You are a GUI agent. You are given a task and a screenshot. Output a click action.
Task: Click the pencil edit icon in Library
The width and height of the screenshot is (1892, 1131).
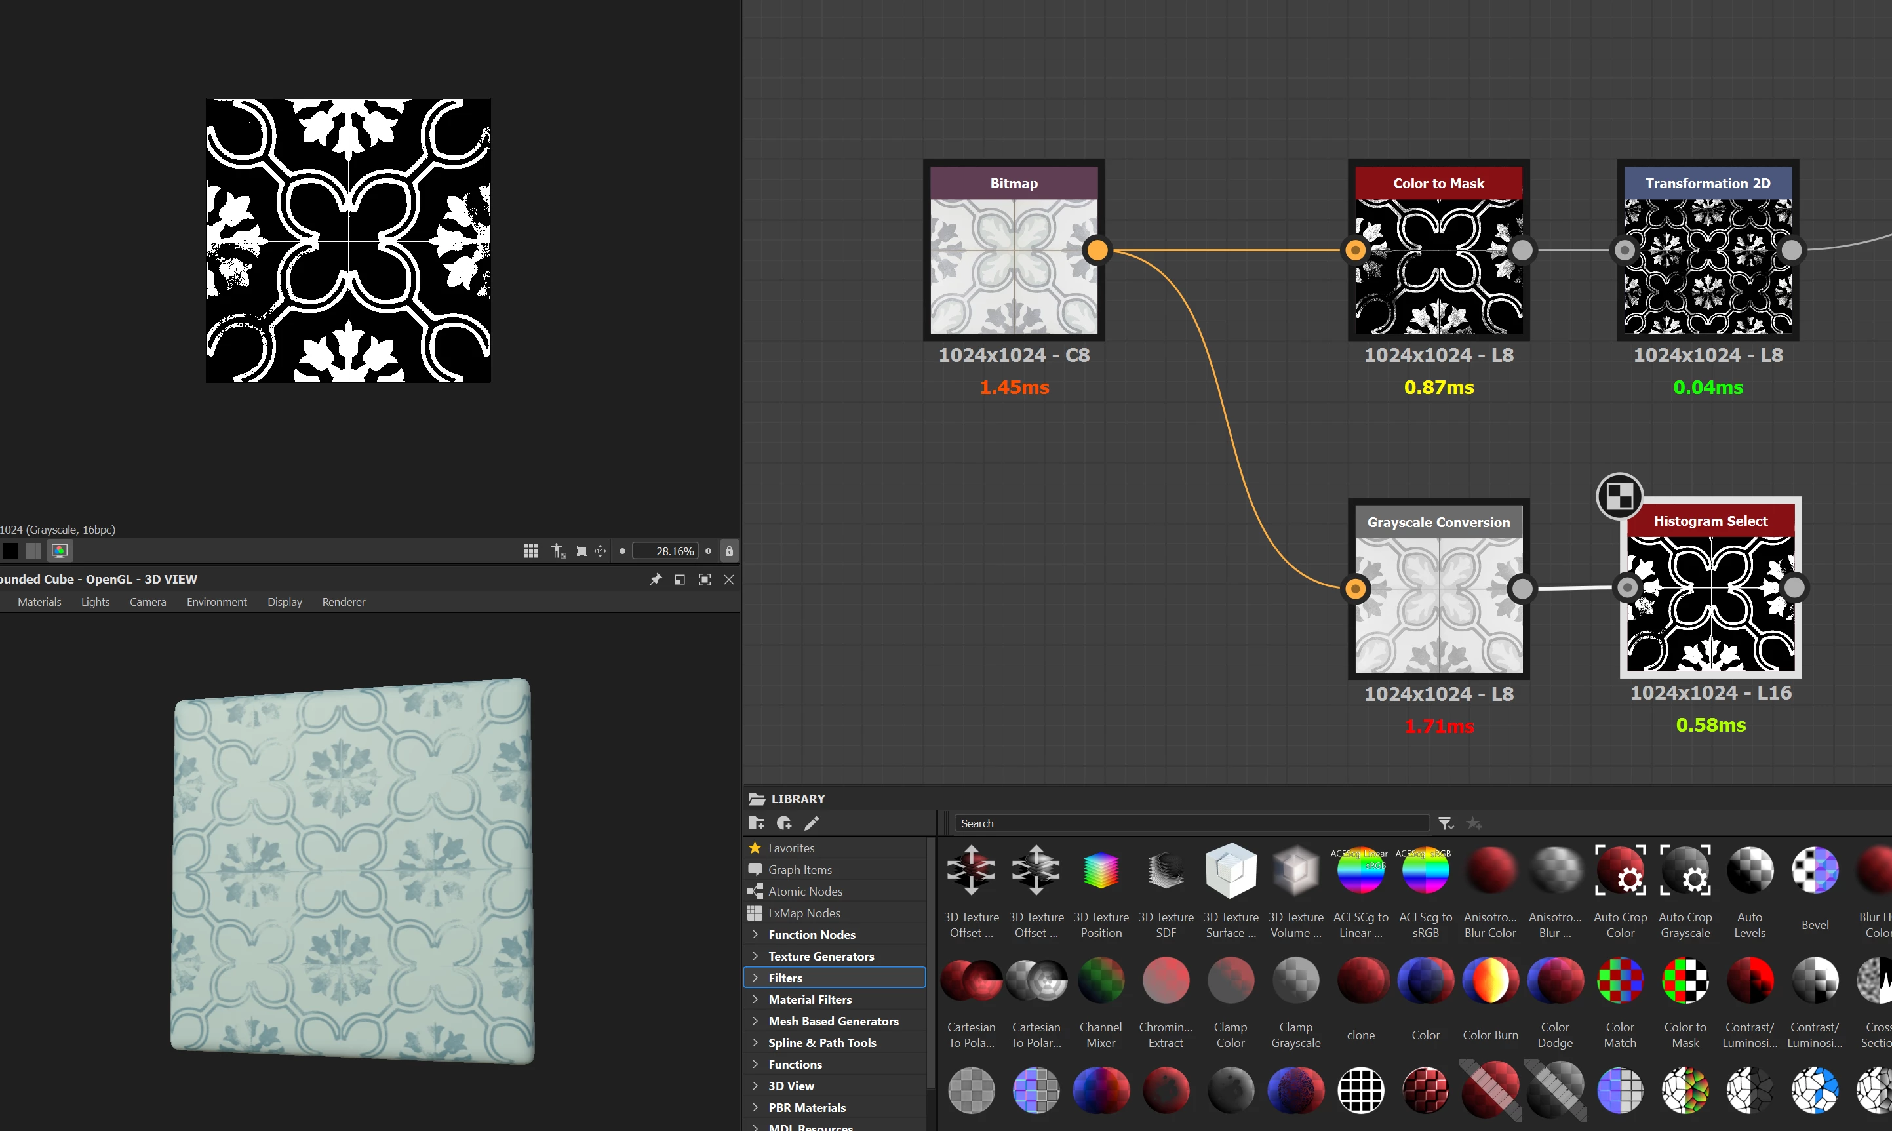point(812,823)
